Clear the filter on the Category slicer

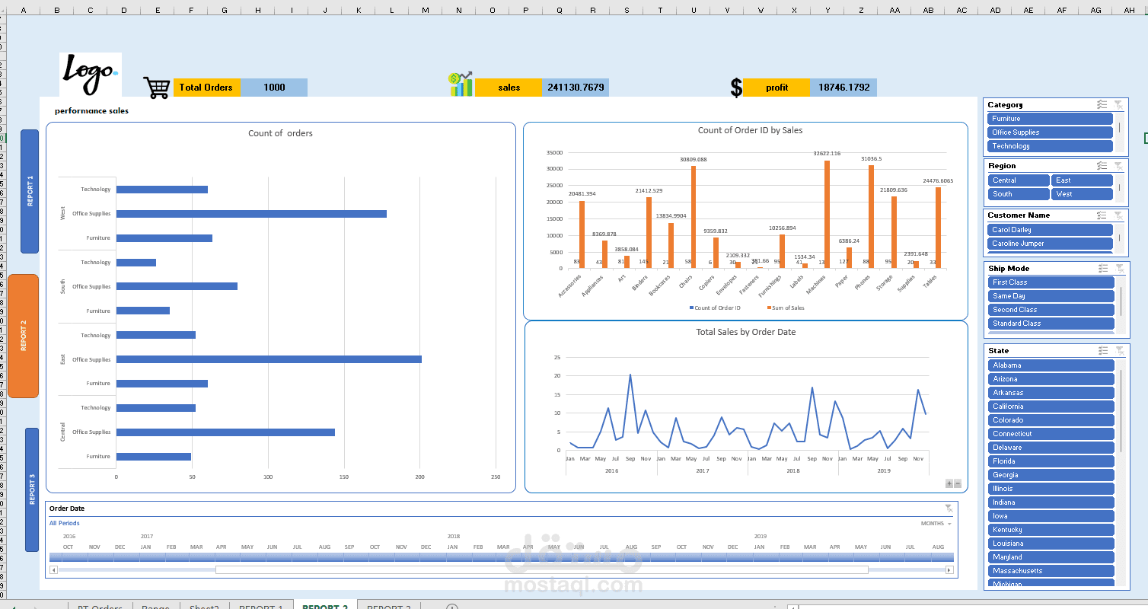(x=1118, y=104)
